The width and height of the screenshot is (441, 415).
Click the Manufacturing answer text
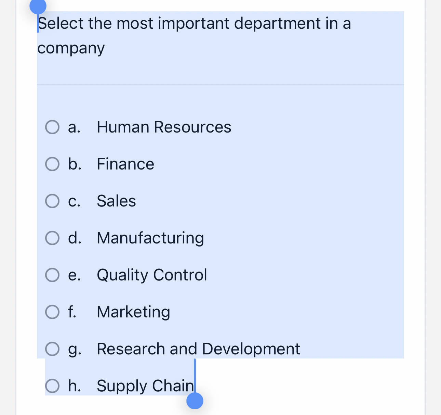click(x=150, y=238)
